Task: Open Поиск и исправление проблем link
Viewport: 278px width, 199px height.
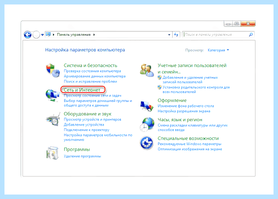Action: tap(91, 81)
